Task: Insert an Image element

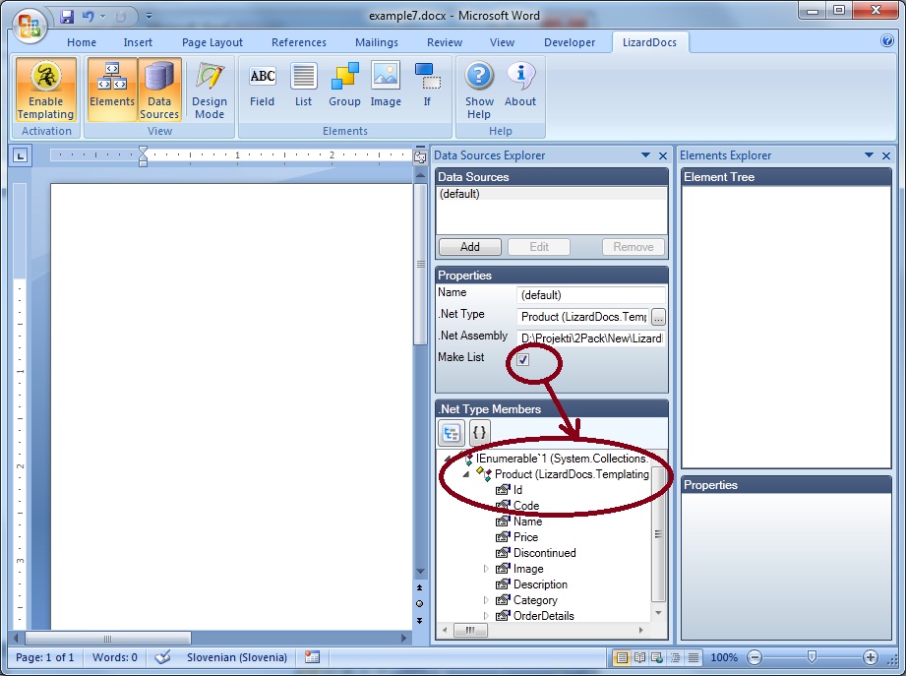Action: [386, 86]
